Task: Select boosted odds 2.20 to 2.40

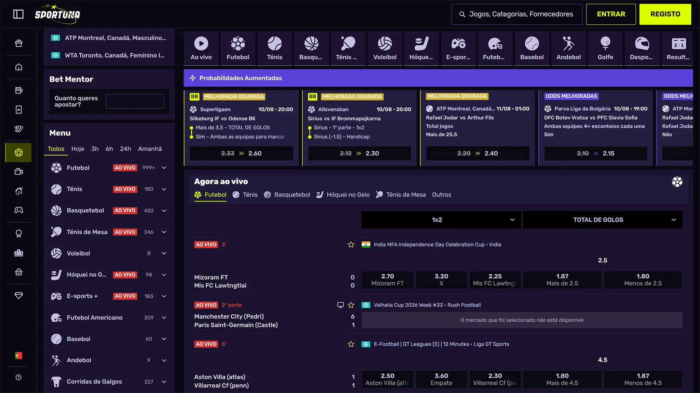Action: click(x=478, y=154)
